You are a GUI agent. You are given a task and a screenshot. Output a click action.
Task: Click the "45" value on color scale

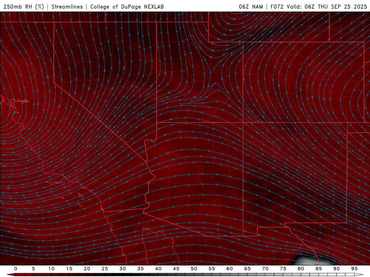click(176, 269)
